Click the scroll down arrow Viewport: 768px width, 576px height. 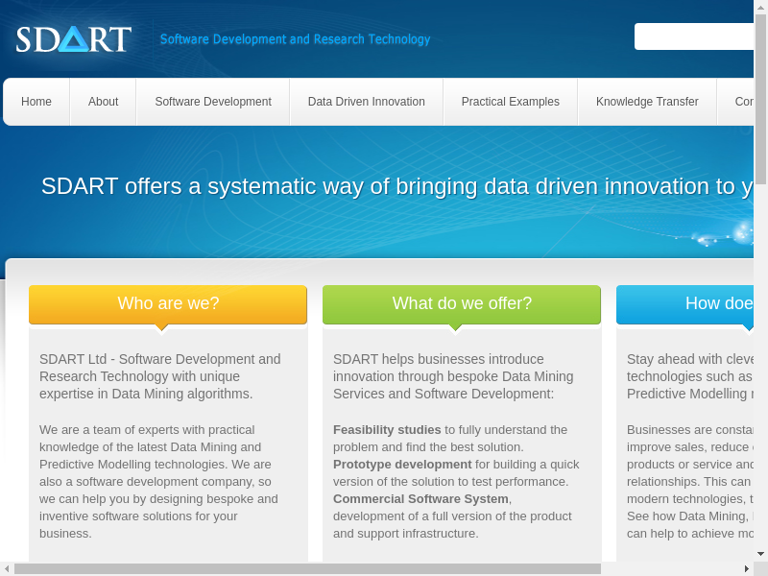[760, 554]
